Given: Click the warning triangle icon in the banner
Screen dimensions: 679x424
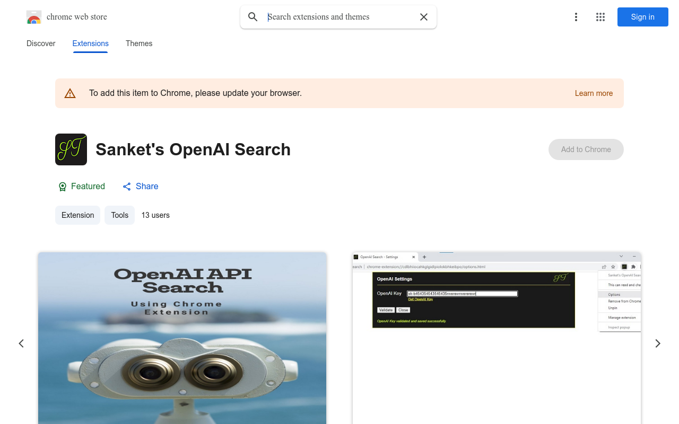Looking at the screenshot, I should pos(70,93).
